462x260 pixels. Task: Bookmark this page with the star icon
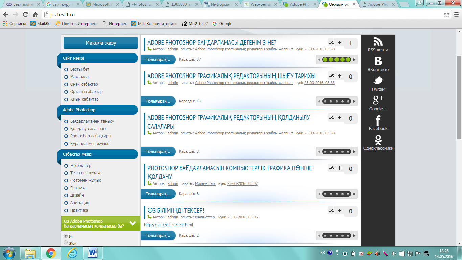(447, 15)
